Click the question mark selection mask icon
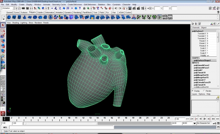 (80, 8)
